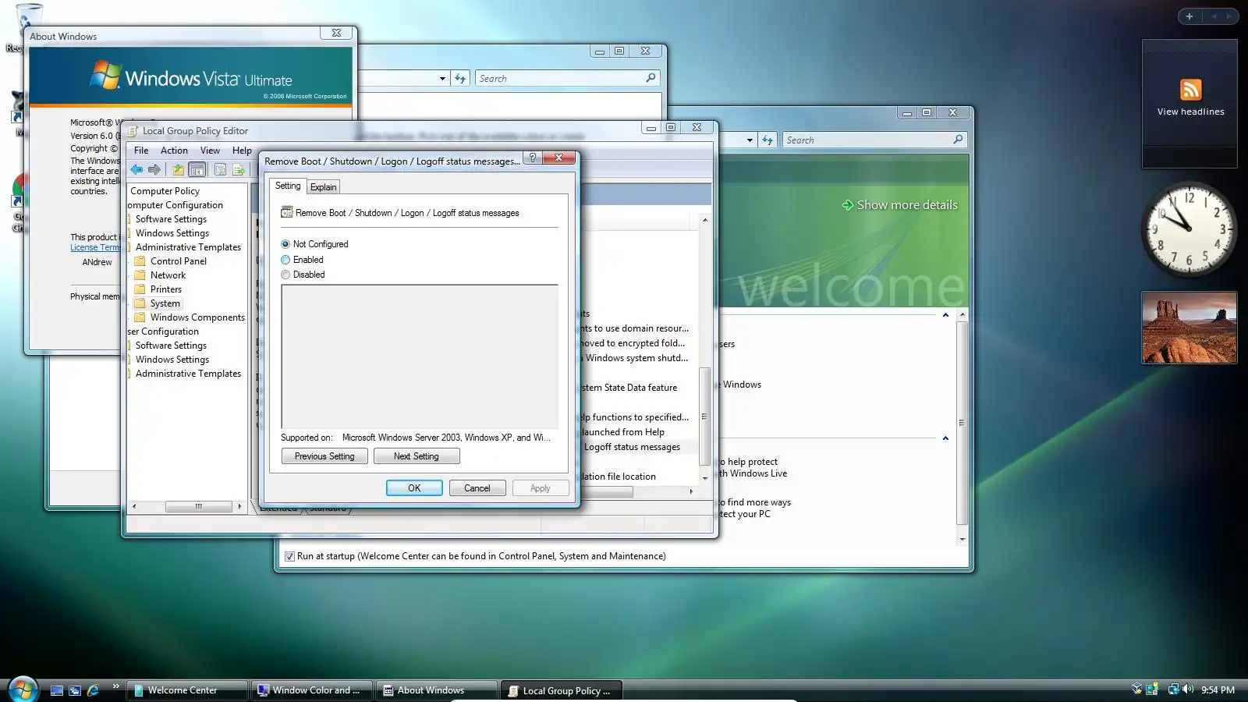1248x702 pixels.
Task: Click the System folder icon in the tree
Action: click(x=140, y=303)
